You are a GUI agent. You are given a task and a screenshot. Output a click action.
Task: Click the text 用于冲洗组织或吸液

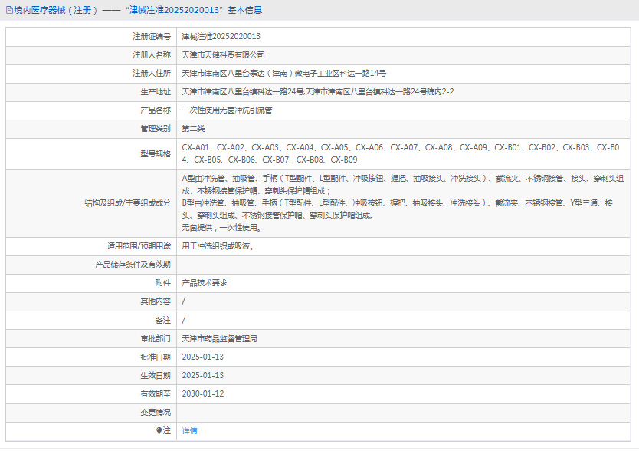pyautogui.click(x=218, y=246)
